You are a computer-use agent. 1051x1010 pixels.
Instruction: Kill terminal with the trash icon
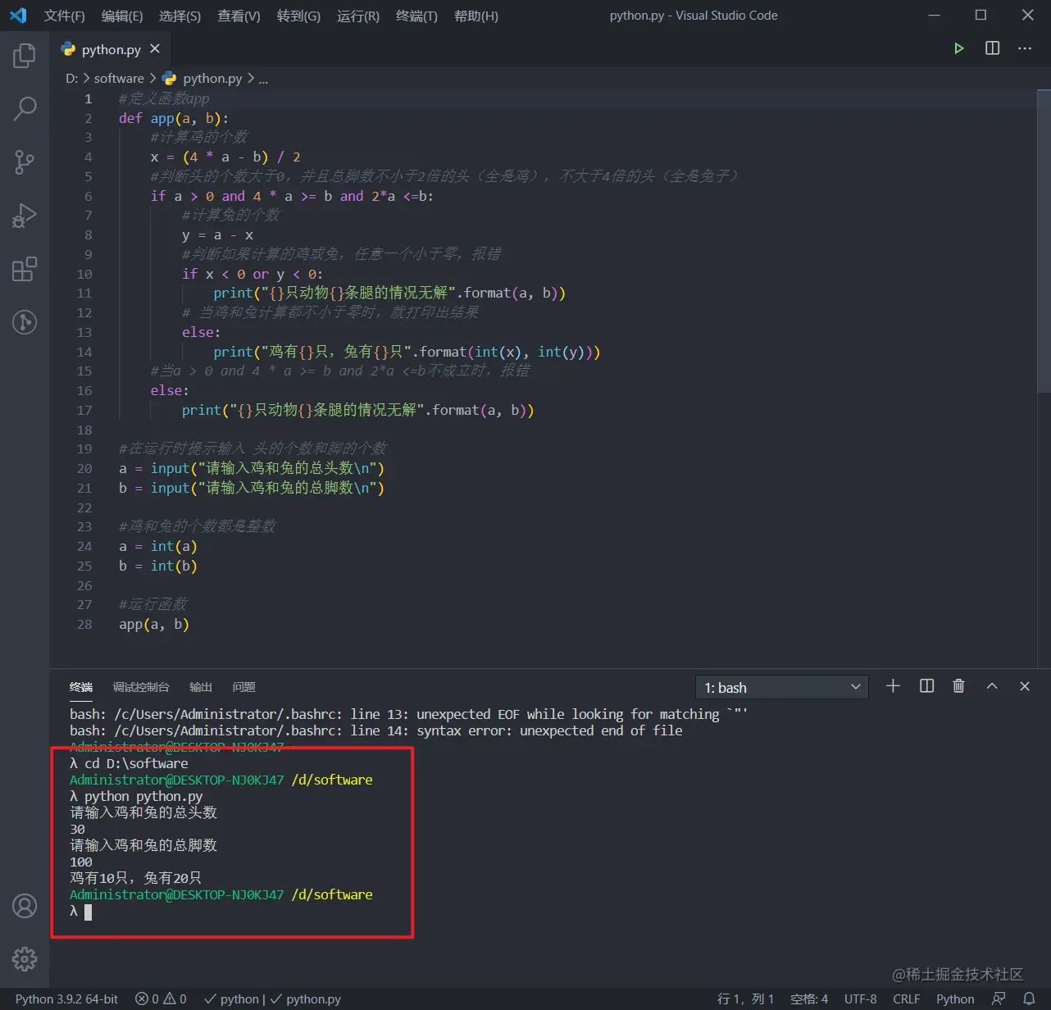click(958, 686)
